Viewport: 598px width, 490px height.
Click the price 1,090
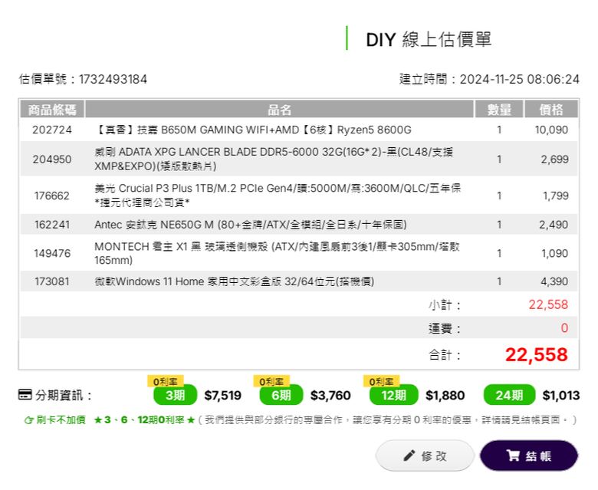(x=555, y=253)
